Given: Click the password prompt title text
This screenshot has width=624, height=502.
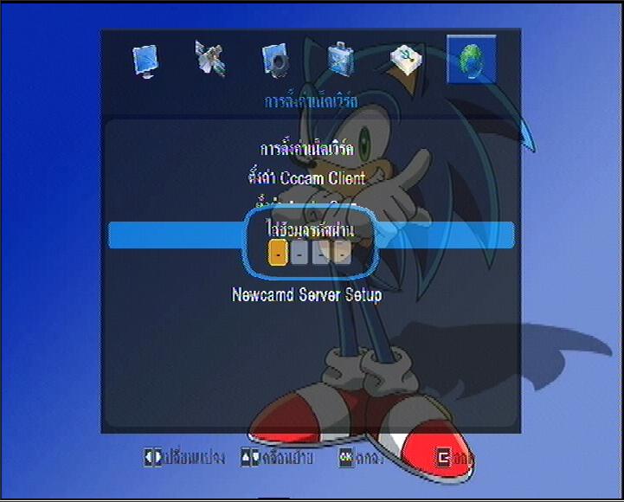Looking at the screenshot, I should pos(311,229).
